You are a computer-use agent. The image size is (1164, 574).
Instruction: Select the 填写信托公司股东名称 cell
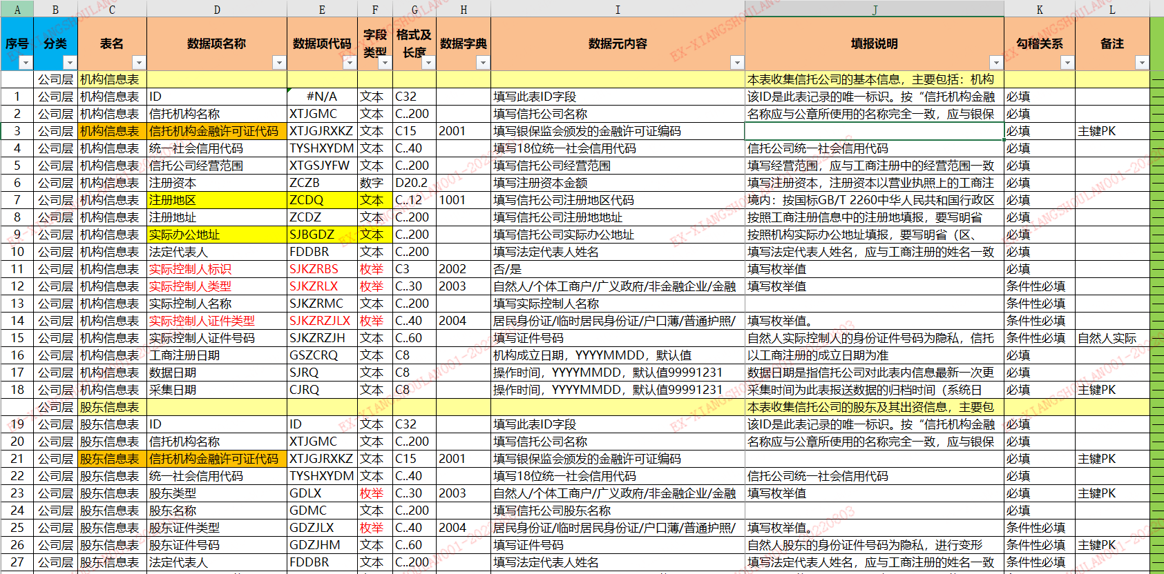(x=618, y=511)
